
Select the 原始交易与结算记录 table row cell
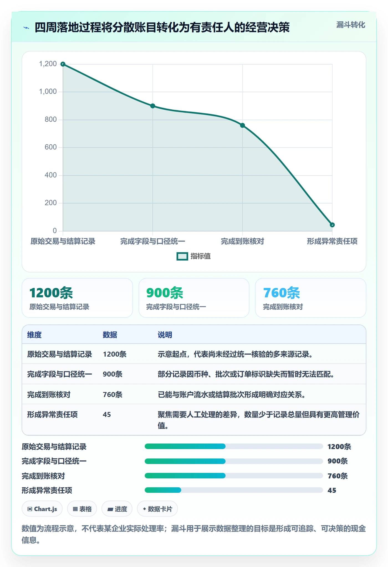tap(60, 354)
